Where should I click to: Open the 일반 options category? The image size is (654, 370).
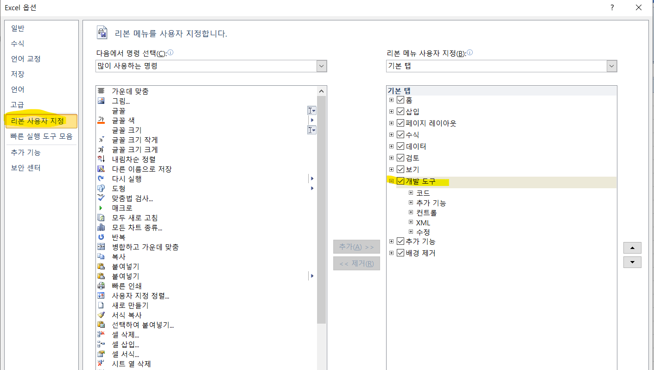click(x=41, y=28)
